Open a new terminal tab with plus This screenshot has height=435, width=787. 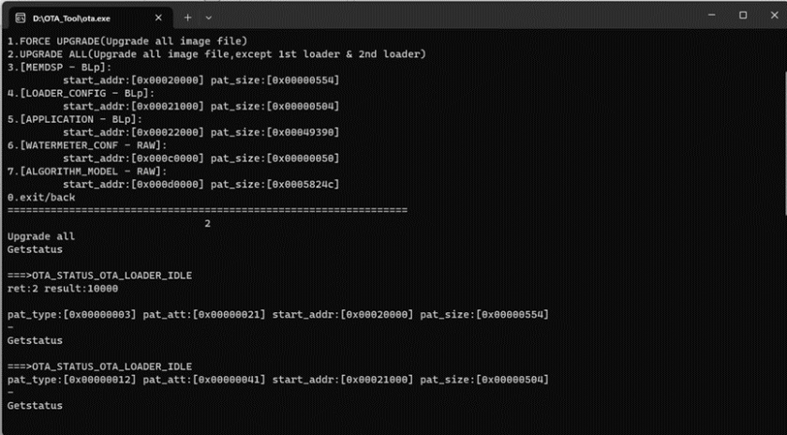(187, 18)
